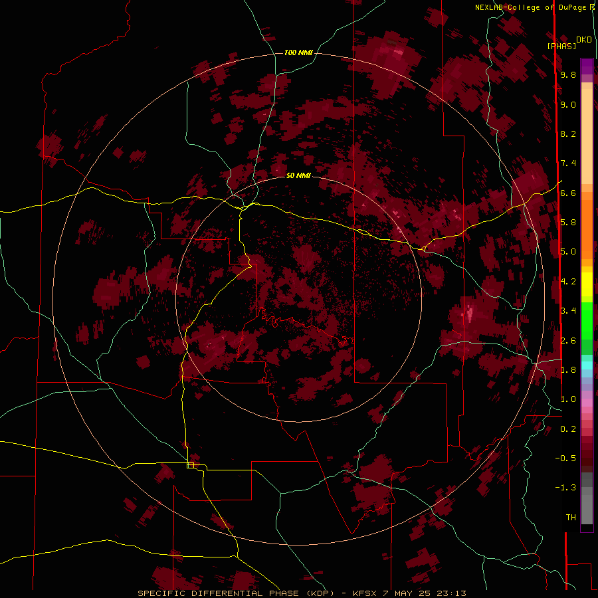Click the 50 NMI range ring label

[x=298, y=175]
